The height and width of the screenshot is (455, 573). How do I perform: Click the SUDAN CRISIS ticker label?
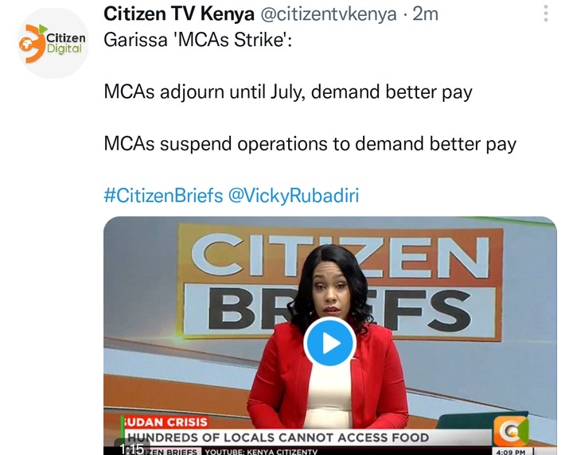[x=166, y=422]
